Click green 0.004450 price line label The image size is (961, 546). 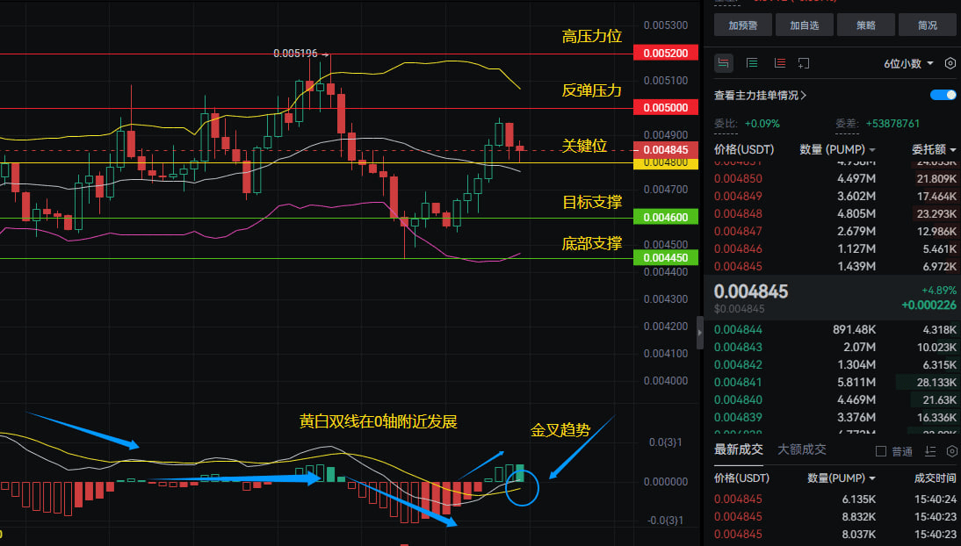pyautogui.click(x=666, y=258)
